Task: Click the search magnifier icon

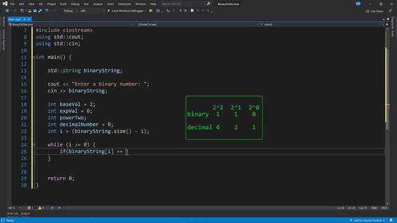Action: (208, 4)
